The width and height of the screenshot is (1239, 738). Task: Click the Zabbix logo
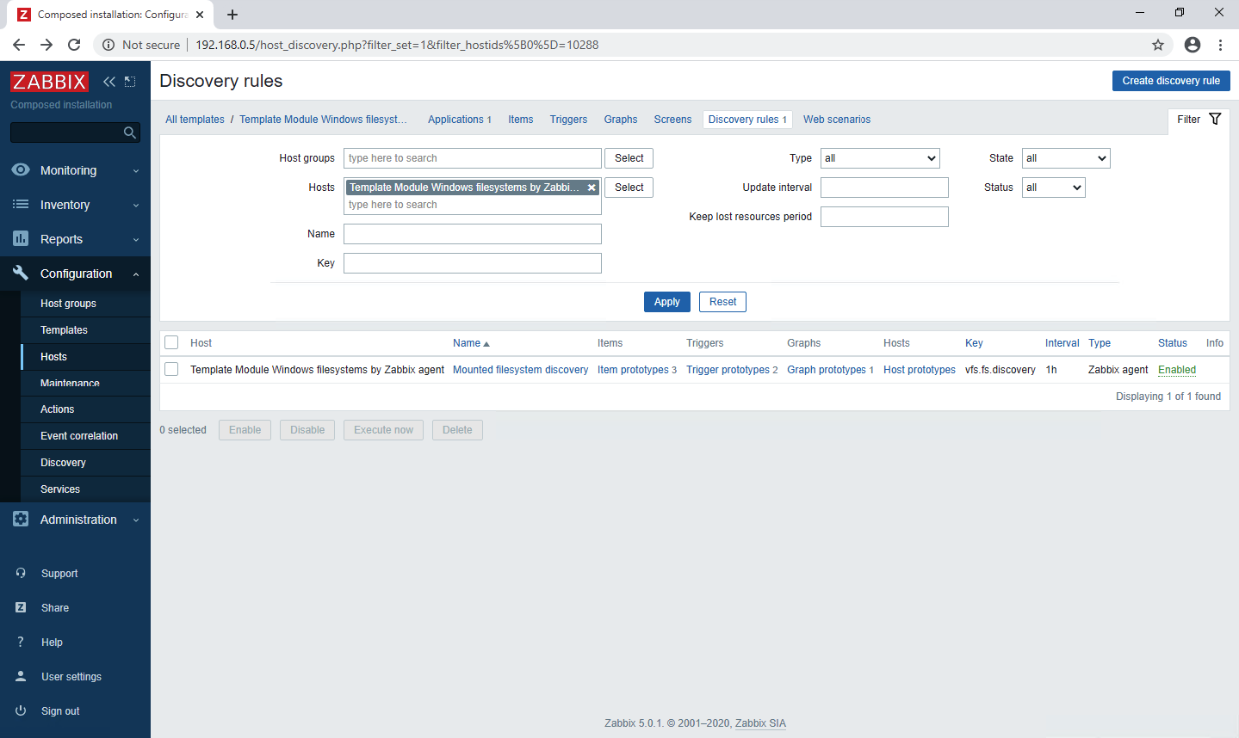click(49, 82)
